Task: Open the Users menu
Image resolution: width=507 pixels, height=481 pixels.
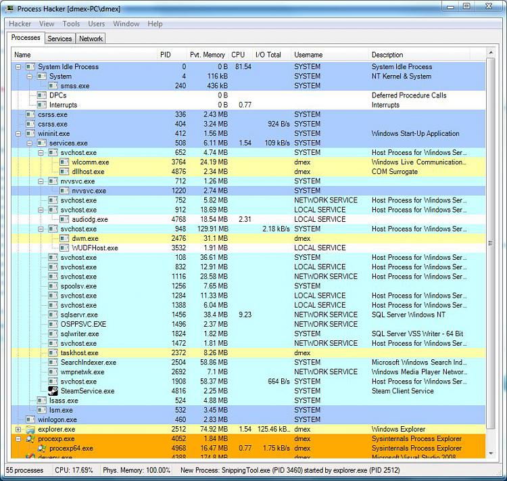Action: pyautogui.click(x=97, y=24)
